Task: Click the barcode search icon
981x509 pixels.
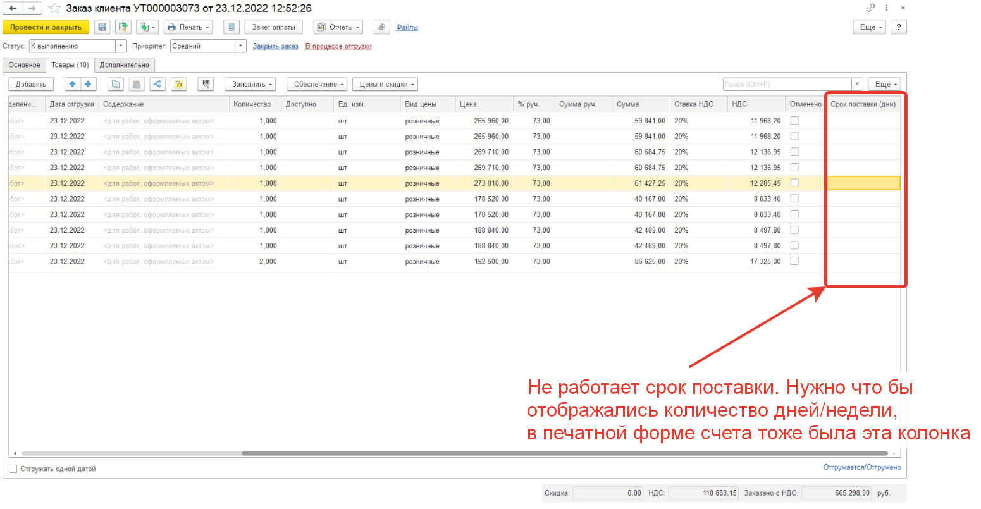Action: click(x=205, y=84)
